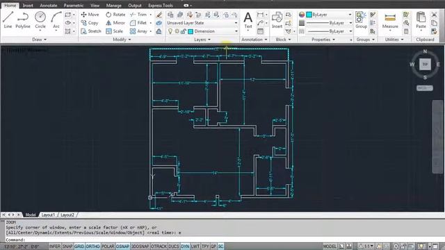445x250 pixels.
Task: Click the coordinates readout in status bar
Action: (22, 247)
